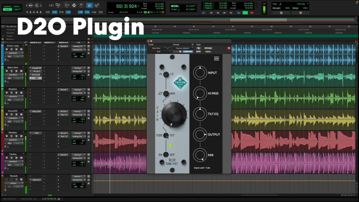Click the HI PASS knob on plugin
The width and height of the screenshot is (359, 202).
[200, 93]
